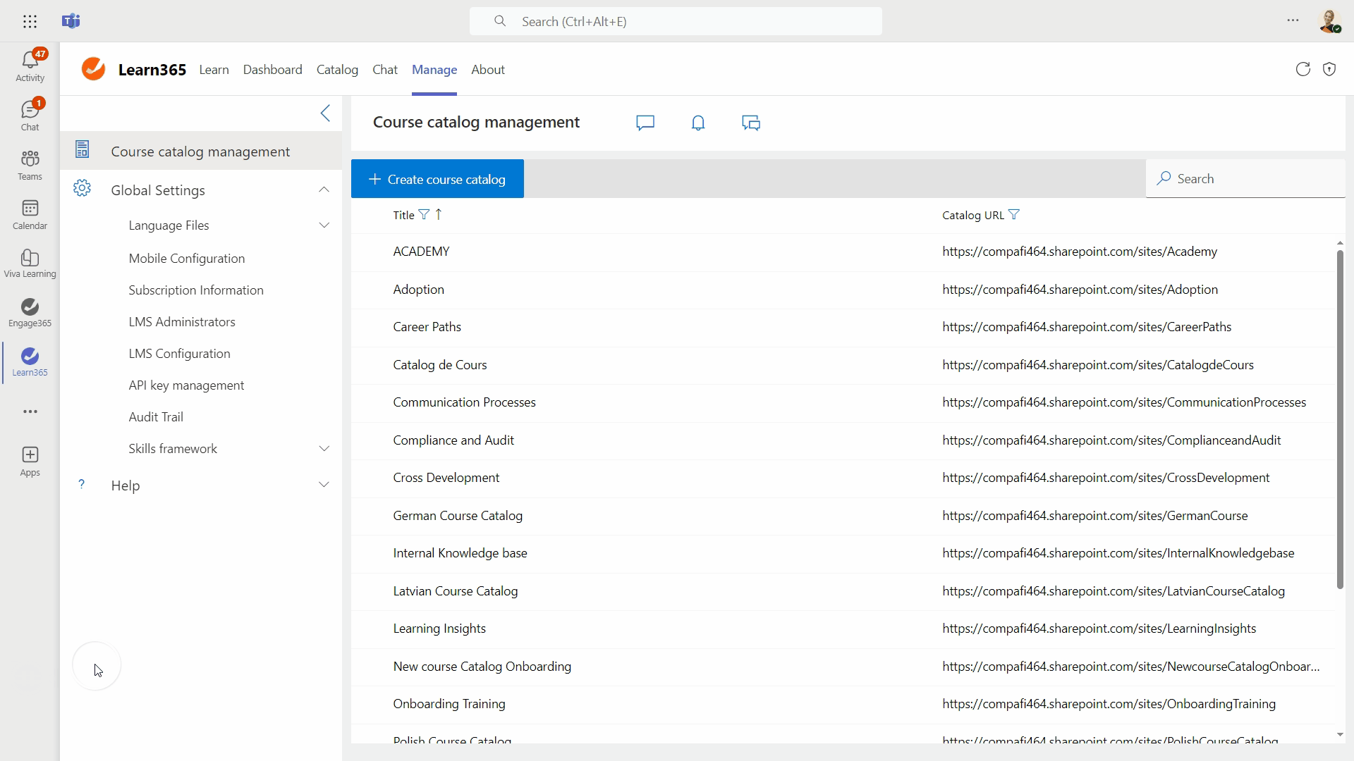Click the catalog Search field
Image resolution: width=1354 pixels, height=761 pixels.
[1245, 179]
